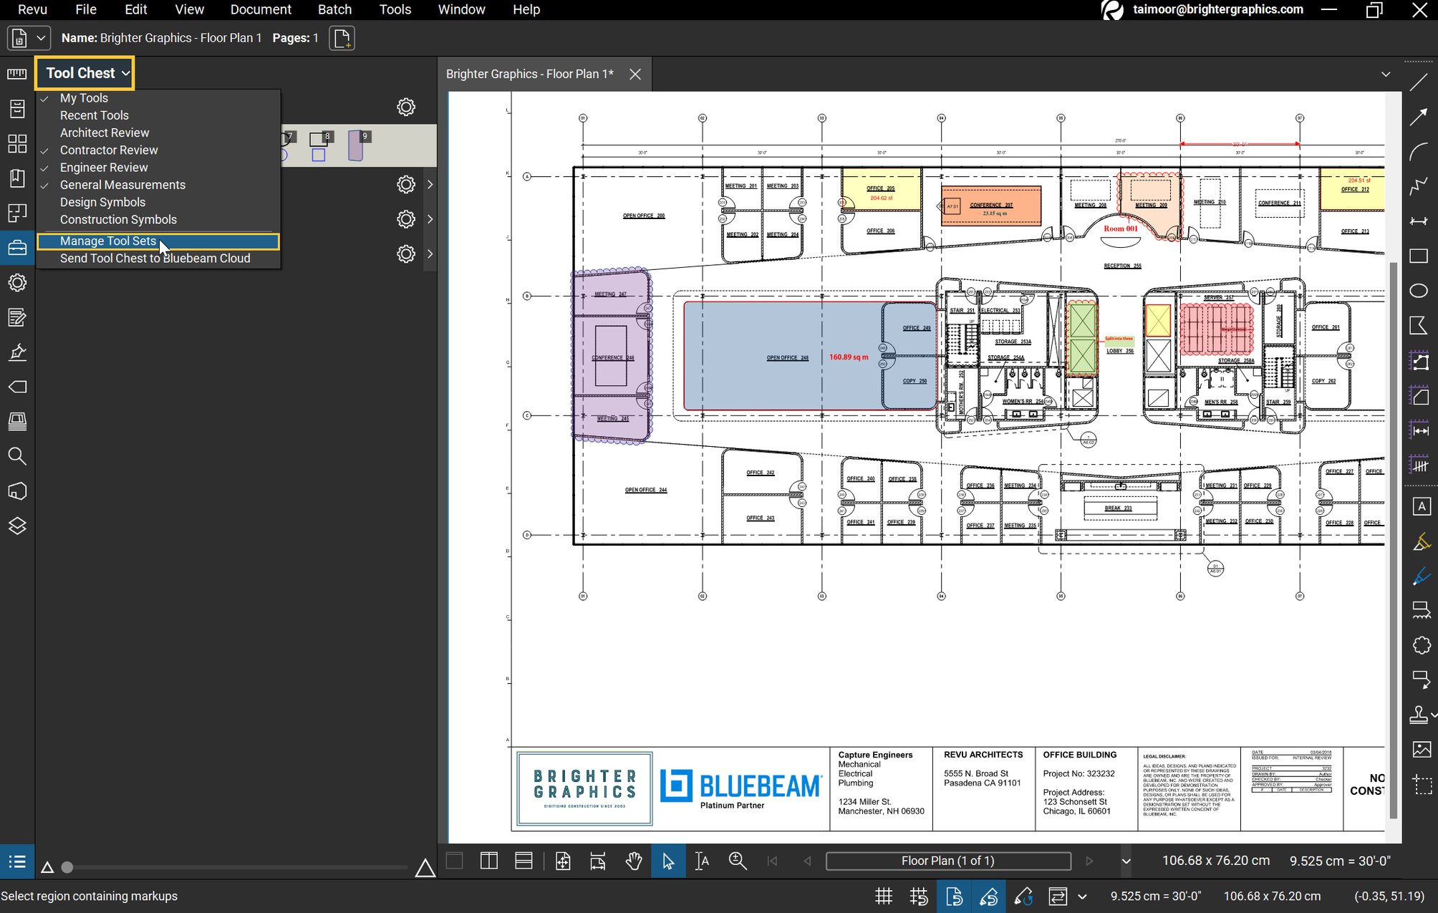Open the Tool Chest dropdown
Image resolution: width=1438 pixels, height=913 pixels.
85,72
